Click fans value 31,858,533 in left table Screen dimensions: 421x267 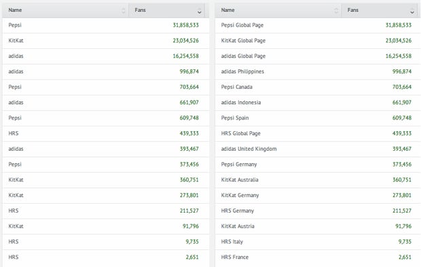(x=186, y=25)
